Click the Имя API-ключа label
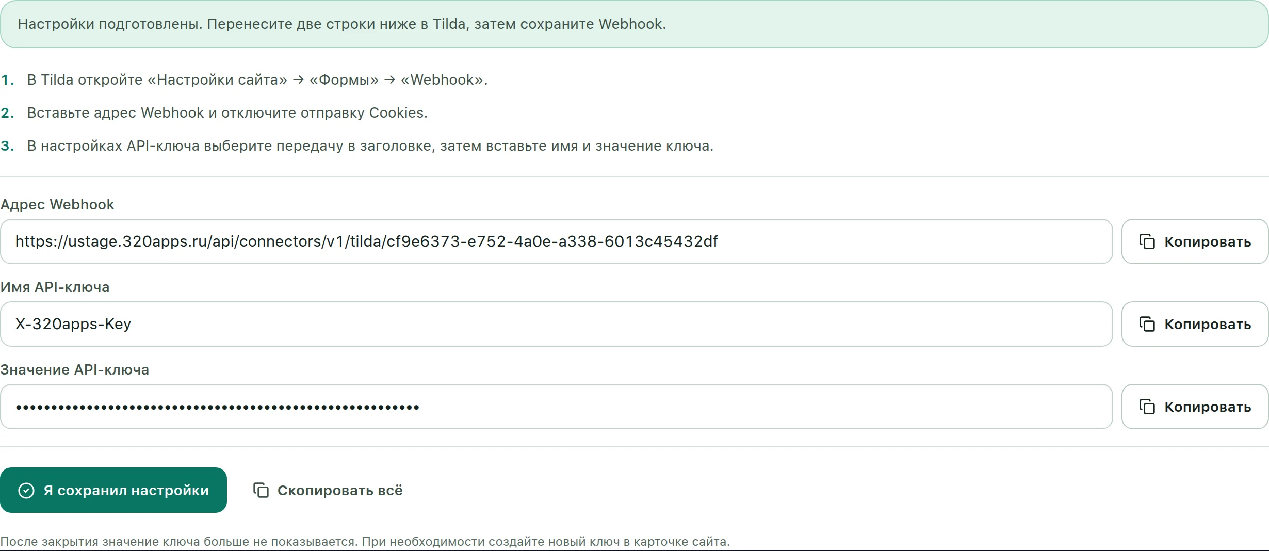This screenshot has height=551, width=1269. pyautogui.click(x=55, y=287)
